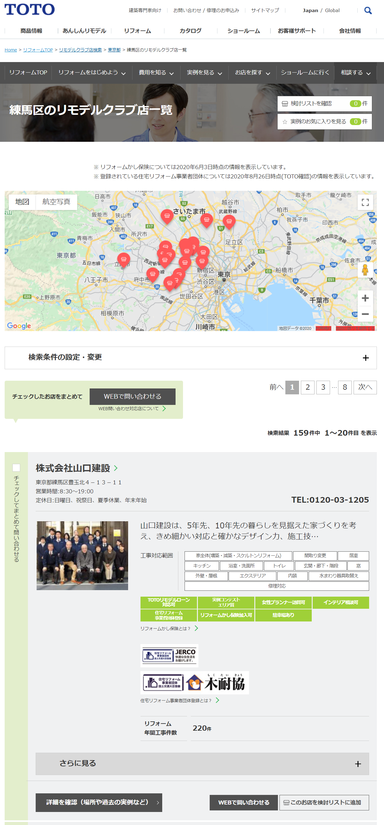
Task: Check the 株式会社山口建設 selection checkbox
Action: (16, 468)
